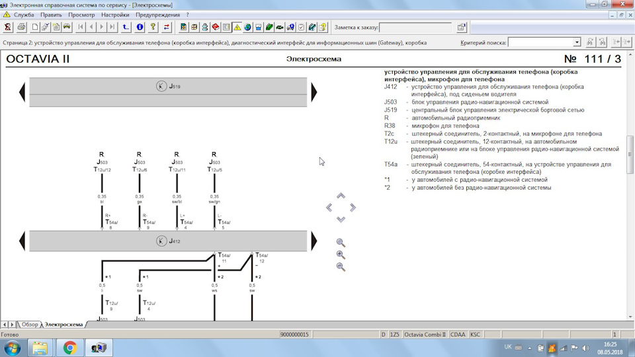This screenshot has width=635, height=357.
Task: Click the right black arrow beside J519 bar
Action: [x=314, y=93]
